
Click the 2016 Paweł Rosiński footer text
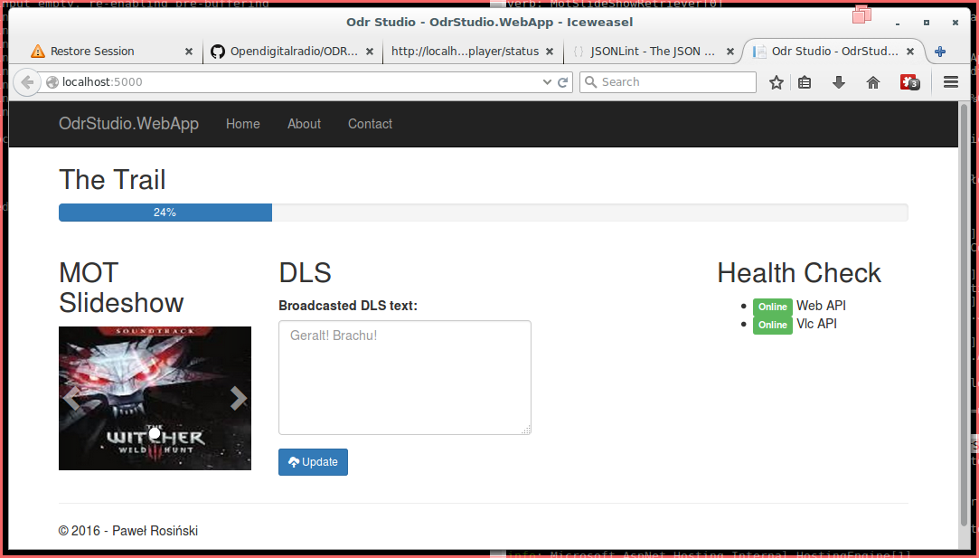point(128,531)
